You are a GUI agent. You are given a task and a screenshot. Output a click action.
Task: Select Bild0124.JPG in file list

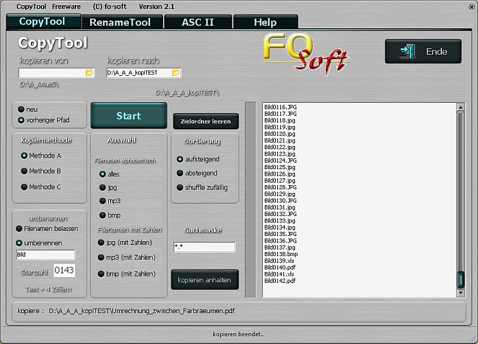(x=280, y=161)
